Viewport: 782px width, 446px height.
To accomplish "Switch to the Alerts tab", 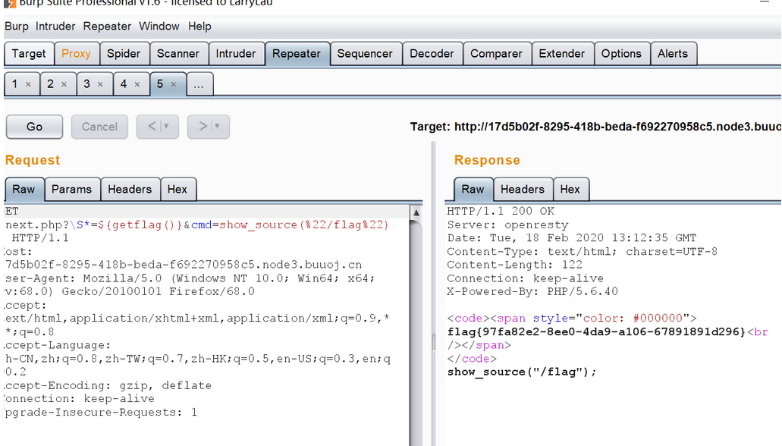I will (673, 54).
